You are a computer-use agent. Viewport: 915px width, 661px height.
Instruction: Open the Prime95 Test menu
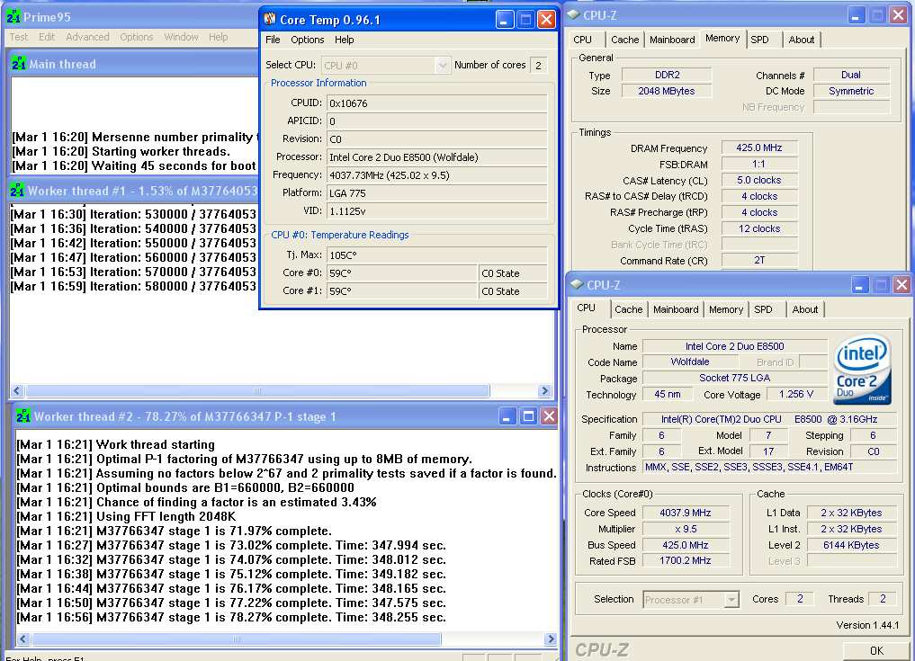click(19, 37)
